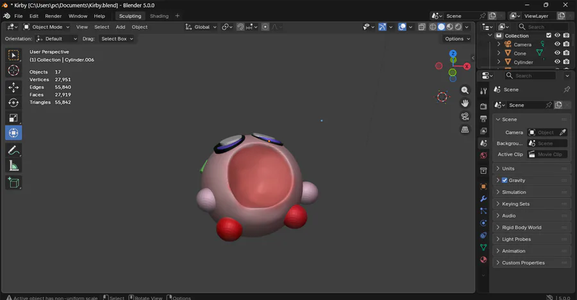This screenshot has height=300, width=577.
Task: Open the Render properties tab
Action: [483, 106]
